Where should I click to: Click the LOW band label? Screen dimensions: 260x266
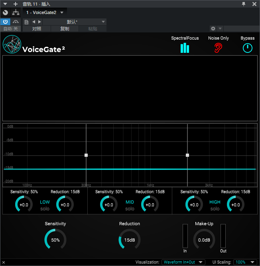(45, 202)
